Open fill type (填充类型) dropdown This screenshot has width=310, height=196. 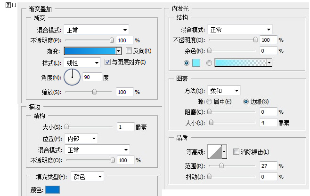87,177
